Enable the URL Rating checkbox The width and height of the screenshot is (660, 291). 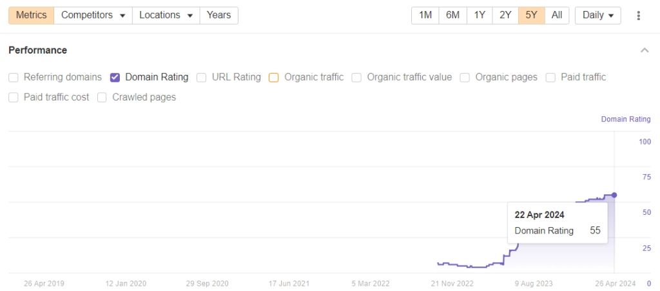coord(202,77)
